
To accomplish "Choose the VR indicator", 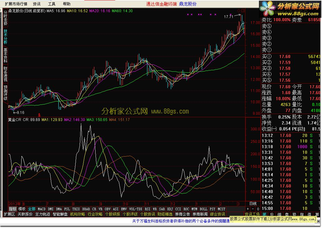I will [101, 209].
